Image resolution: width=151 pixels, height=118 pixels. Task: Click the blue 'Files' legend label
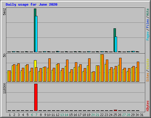click(148, 23)
